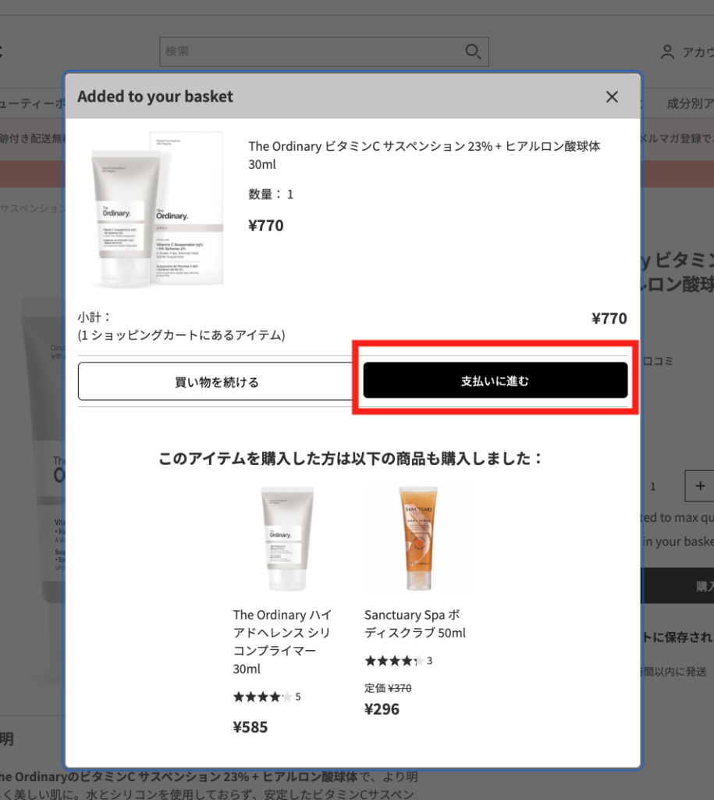Click the search magnifier icon
Image resolution: width=714 pixels, height=800 pixels.
pos(473,52)
